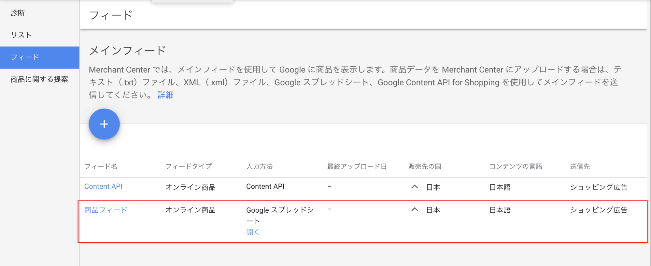Click the 送信先 column header
Viewport: 651px width, 266px height.
tap(580, 166)
